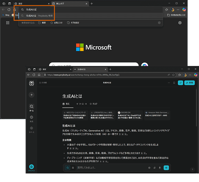
Task: Switch to the 答え tab
Action: [x=66, y=104]
